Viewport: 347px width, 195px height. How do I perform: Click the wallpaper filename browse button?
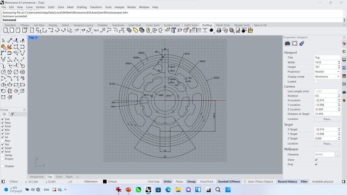(337, 154)
